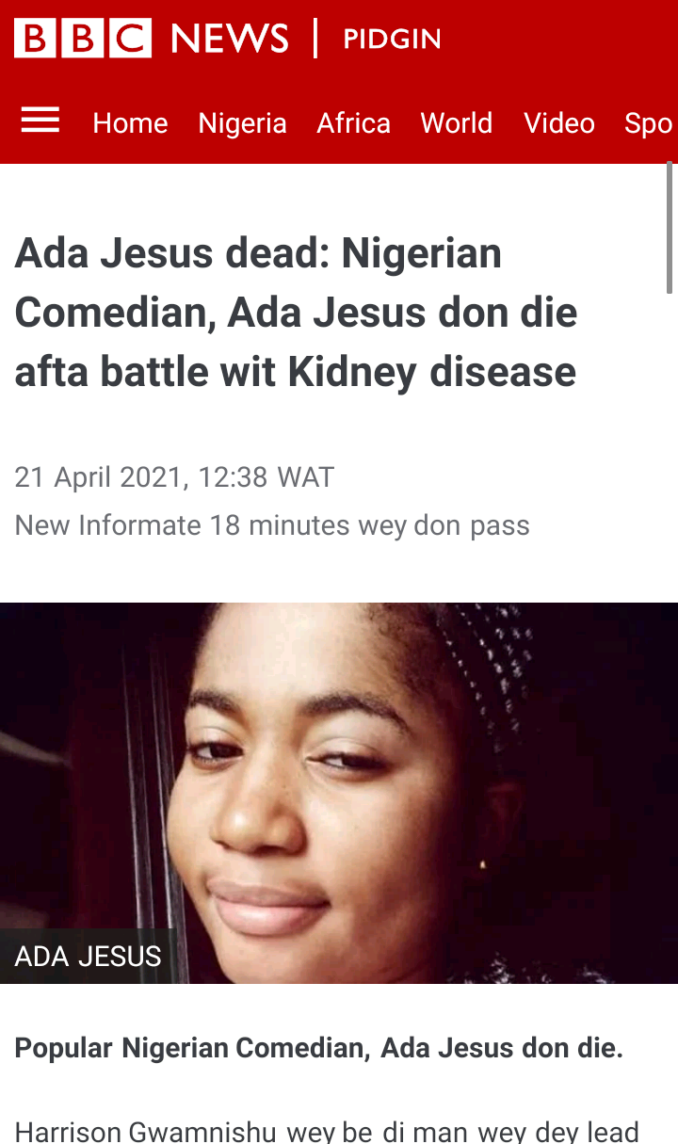Open the Nigeria section
Screen dimensions: 678x1144
(x=242, y=123)
